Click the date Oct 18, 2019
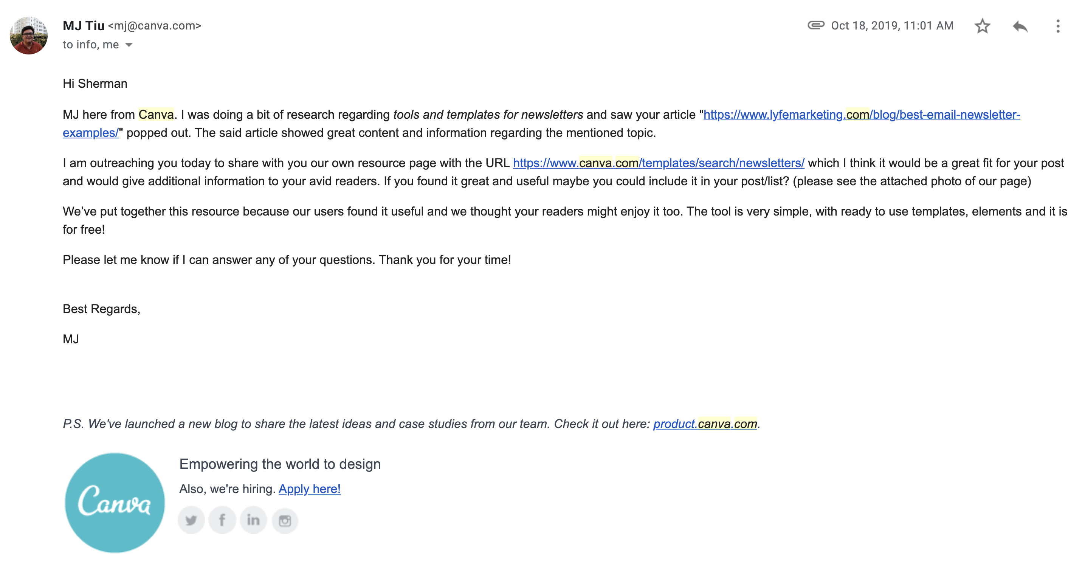The width and height of the screenshot is (1085, 574). click(x=892, y=25)
